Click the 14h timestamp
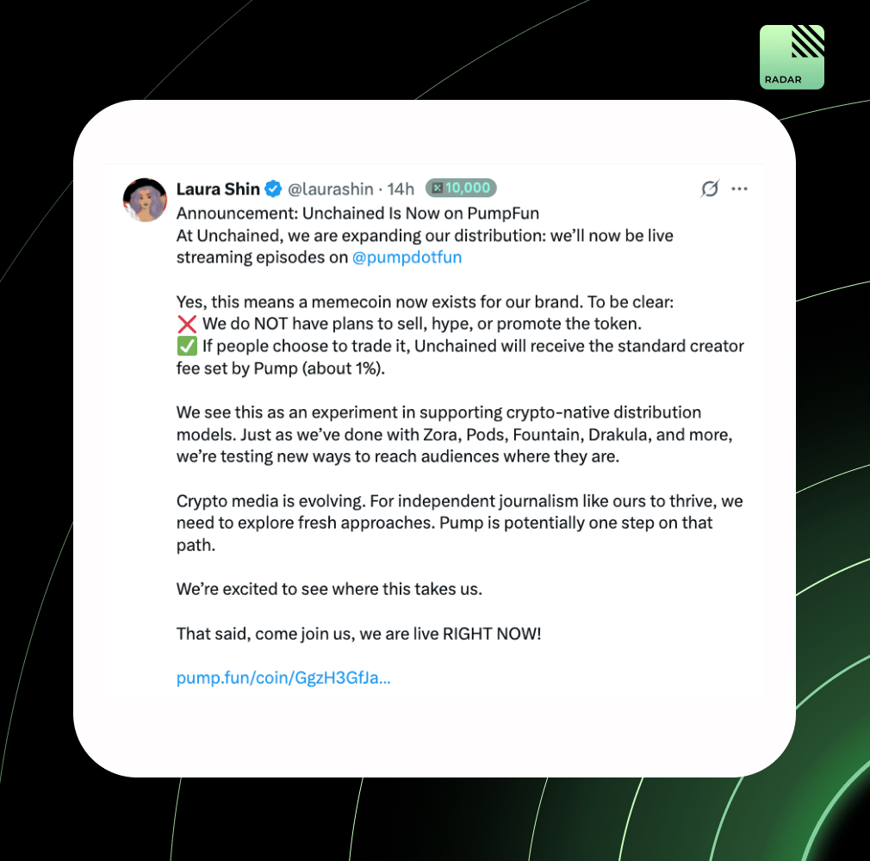The width and height of the screenshot is (870, 861). 401,189
